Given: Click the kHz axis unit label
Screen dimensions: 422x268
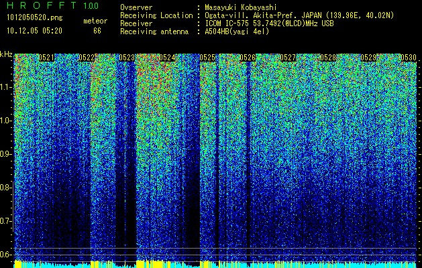Looking at the screenshot, I should [6, 54].
